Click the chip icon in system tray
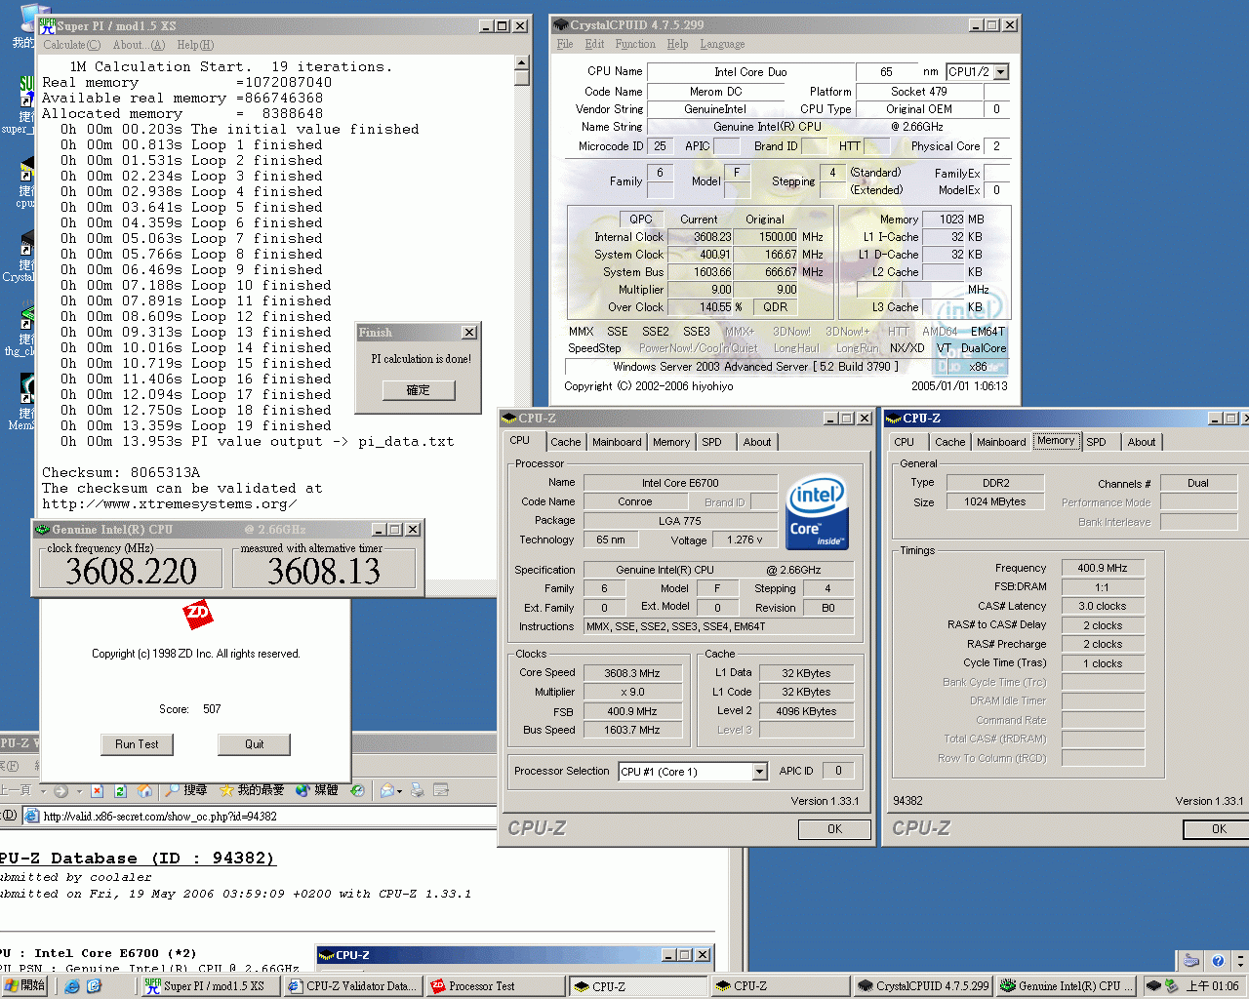 [x=1153, y=986]
